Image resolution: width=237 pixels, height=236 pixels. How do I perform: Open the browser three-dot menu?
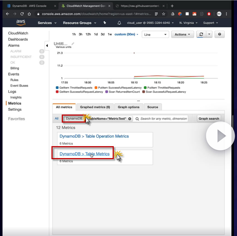pyautogui.click(x=226, y=14)
